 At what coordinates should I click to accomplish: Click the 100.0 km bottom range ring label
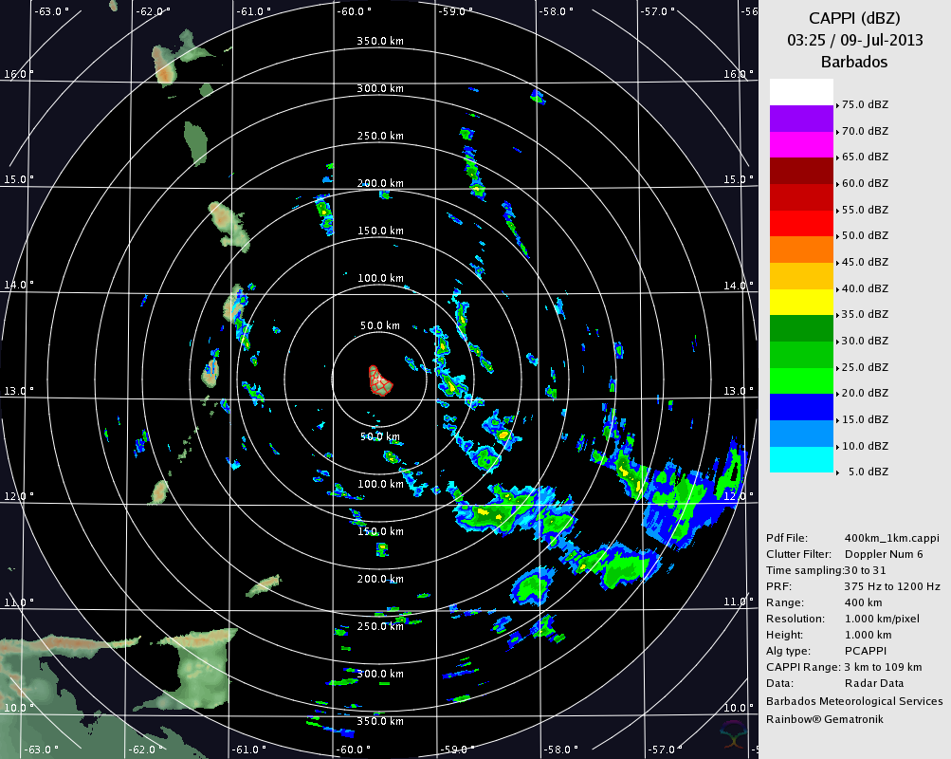click(x=380, y=484)
